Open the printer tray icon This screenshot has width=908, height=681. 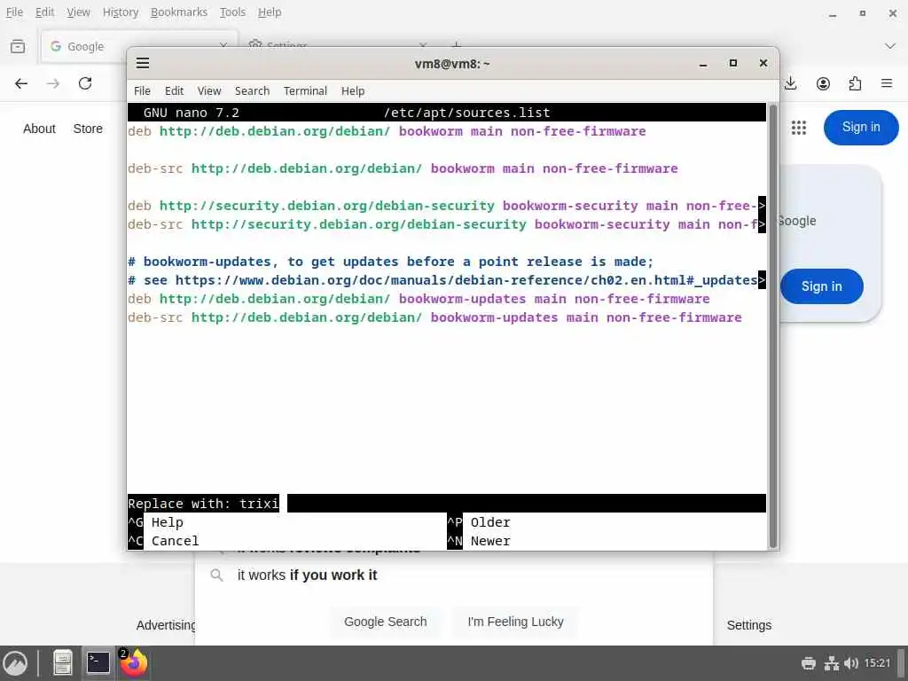[809, 663]
